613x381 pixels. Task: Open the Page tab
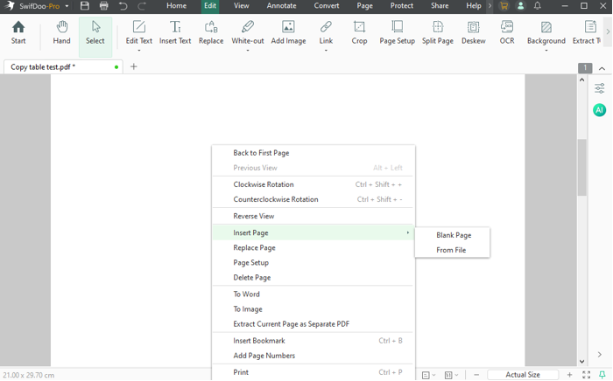[364, 6]
